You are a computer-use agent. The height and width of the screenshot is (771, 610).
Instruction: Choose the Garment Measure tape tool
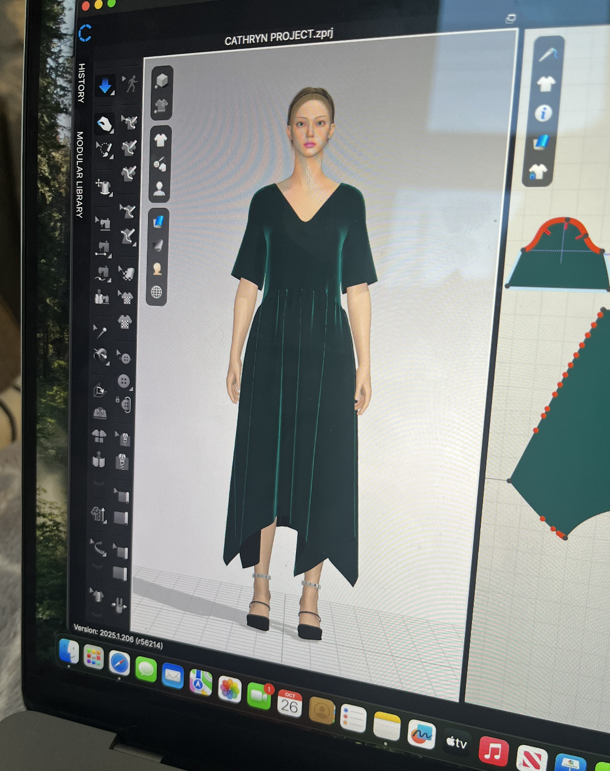(99, 549)
